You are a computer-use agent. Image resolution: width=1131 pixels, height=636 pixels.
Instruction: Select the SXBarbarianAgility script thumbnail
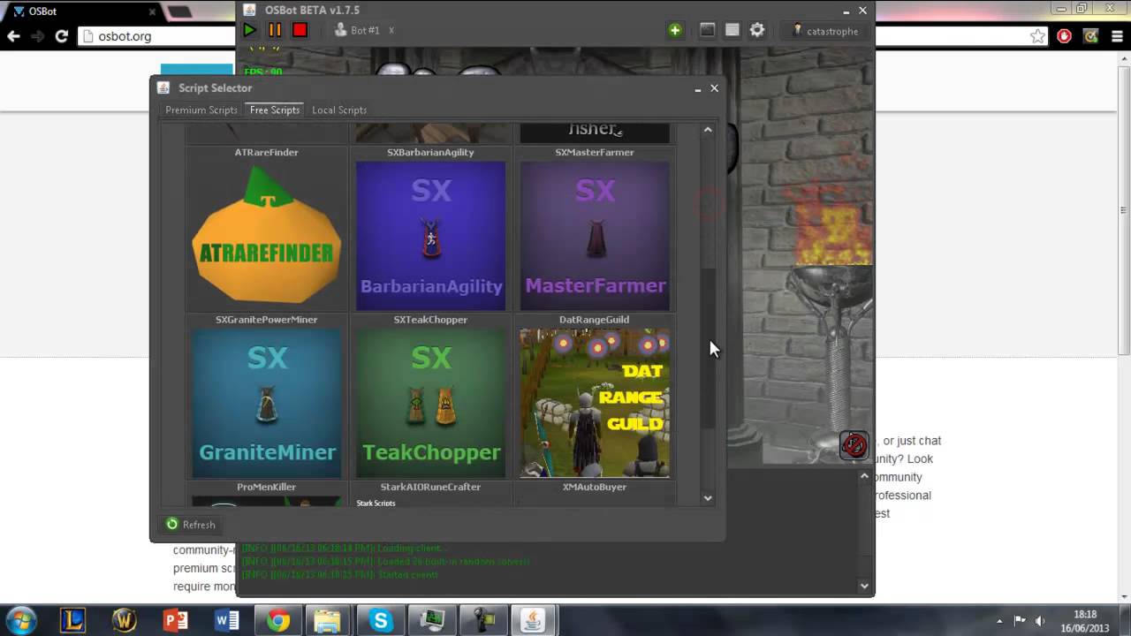430,236
